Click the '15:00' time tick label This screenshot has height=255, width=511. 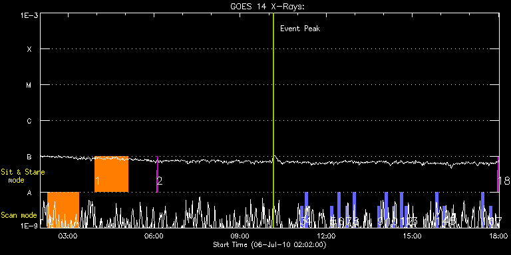pos(412,236)
